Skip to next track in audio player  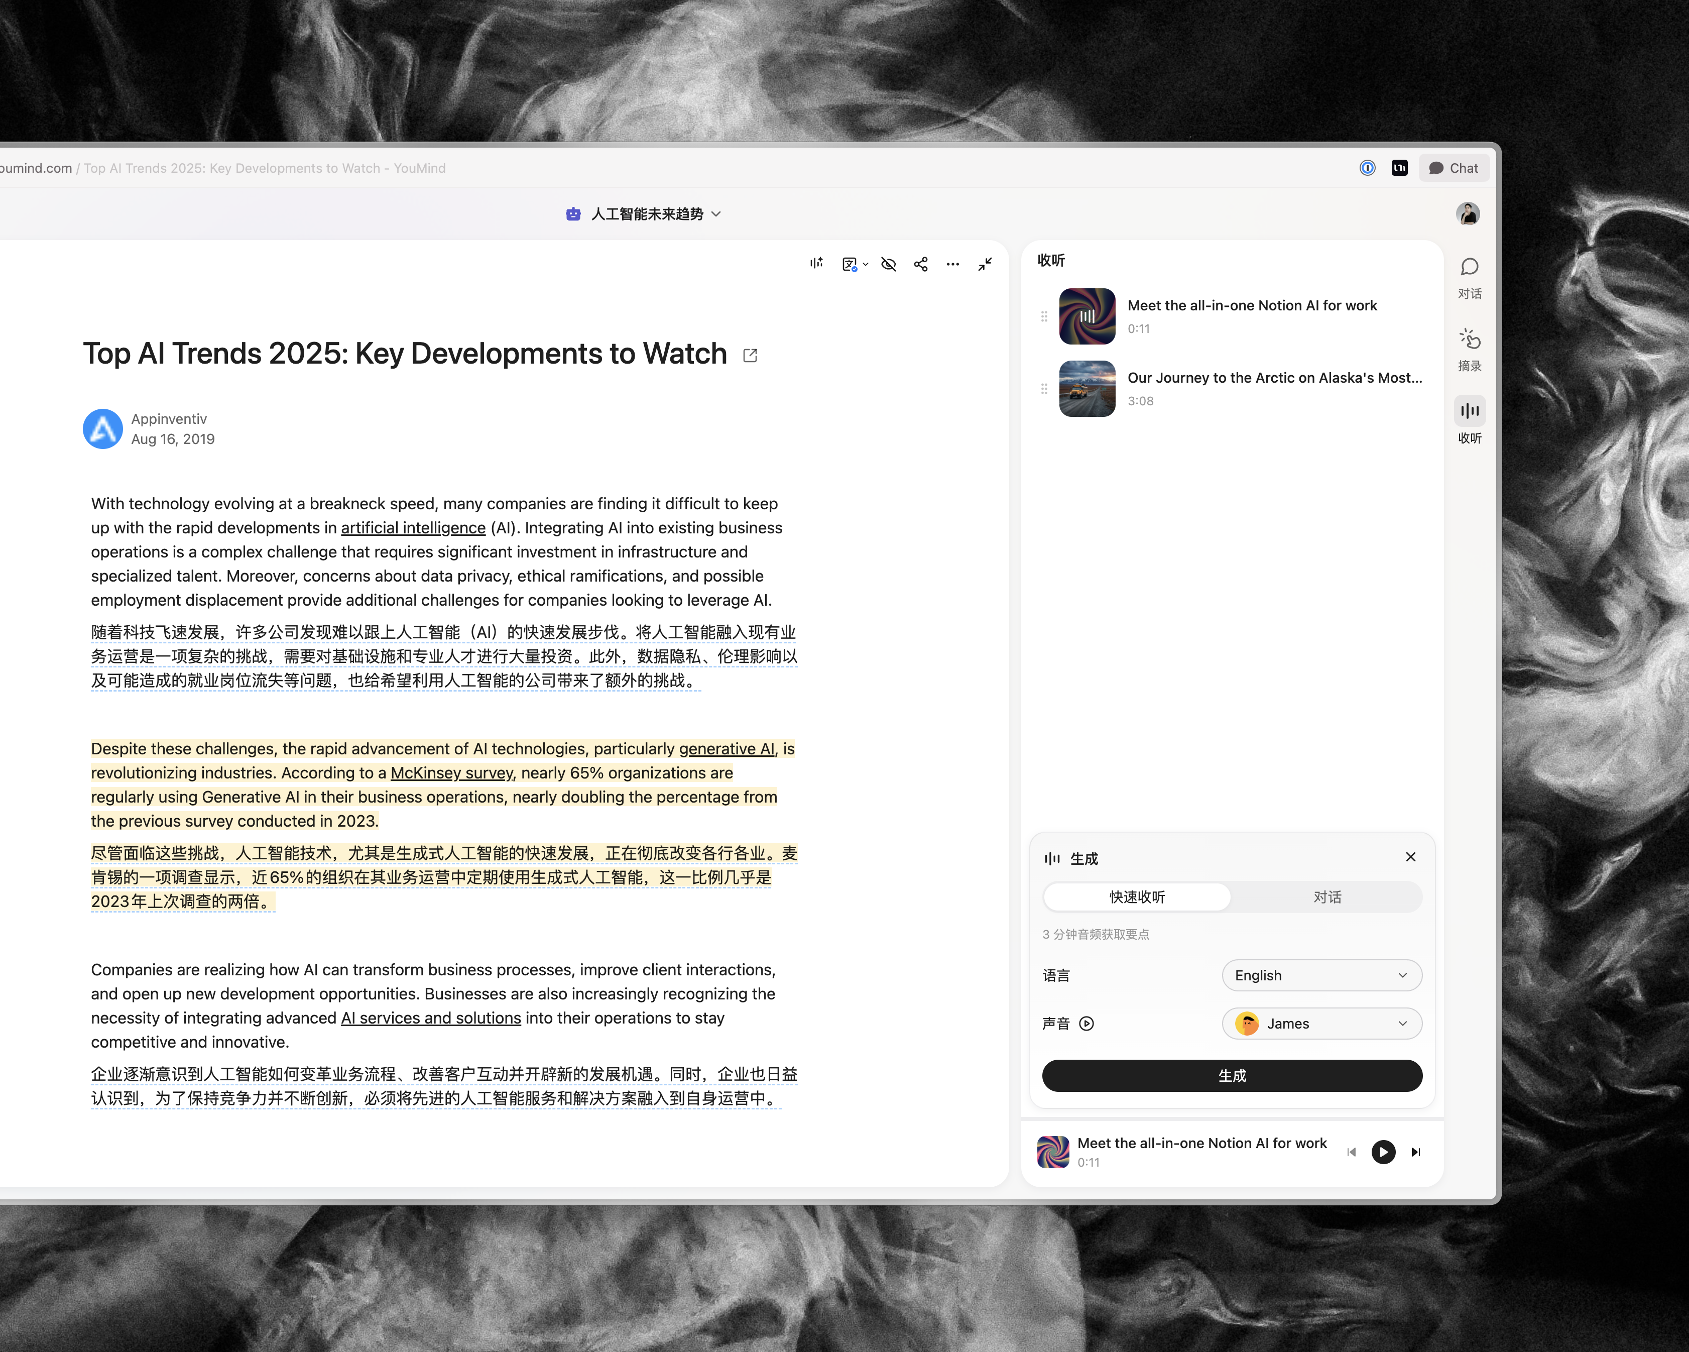pos(1415,1152)
